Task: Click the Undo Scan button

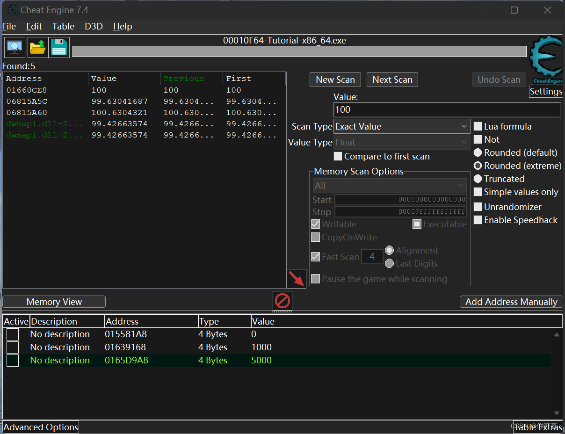Action: click(499, 80)
